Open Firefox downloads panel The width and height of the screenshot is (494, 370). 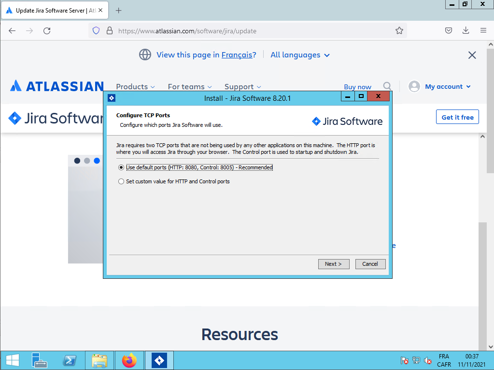tap(466, 30)
